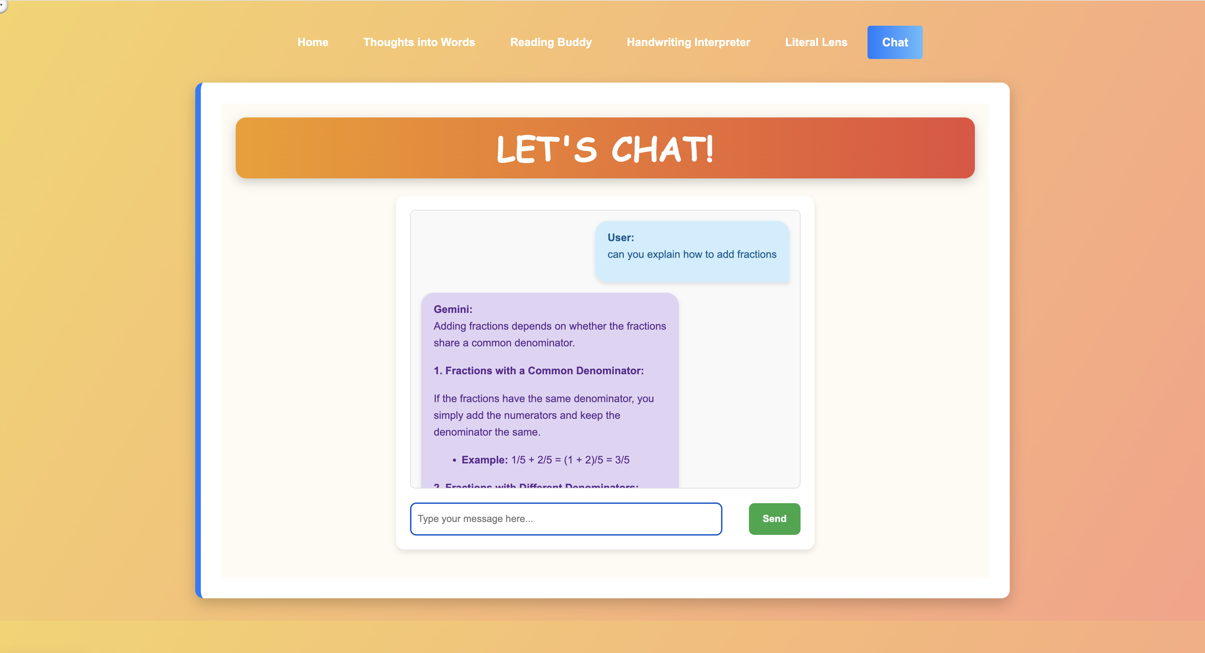1205x653 pixels.
Task: Open the Home page
Action: coord(312,42)
